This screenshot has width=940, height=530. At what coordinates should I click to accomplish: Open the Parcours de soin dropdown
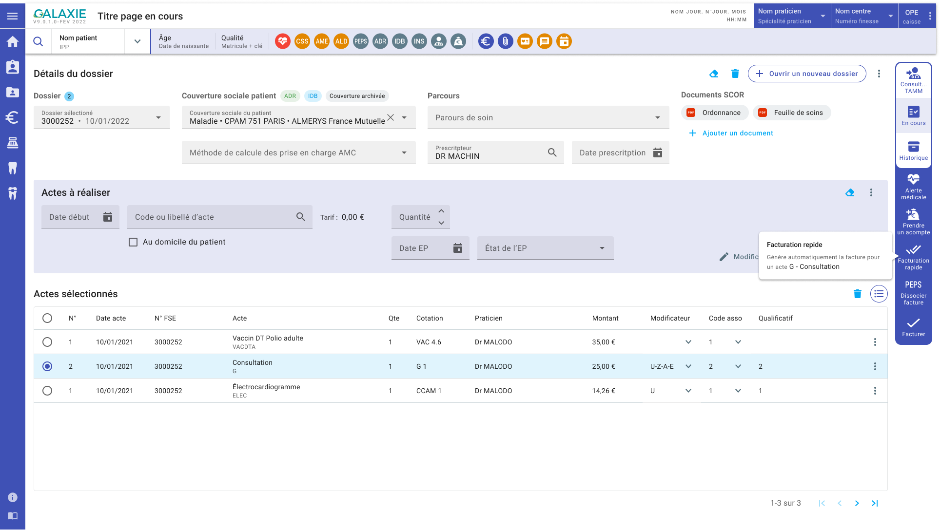tap(548, 117)
